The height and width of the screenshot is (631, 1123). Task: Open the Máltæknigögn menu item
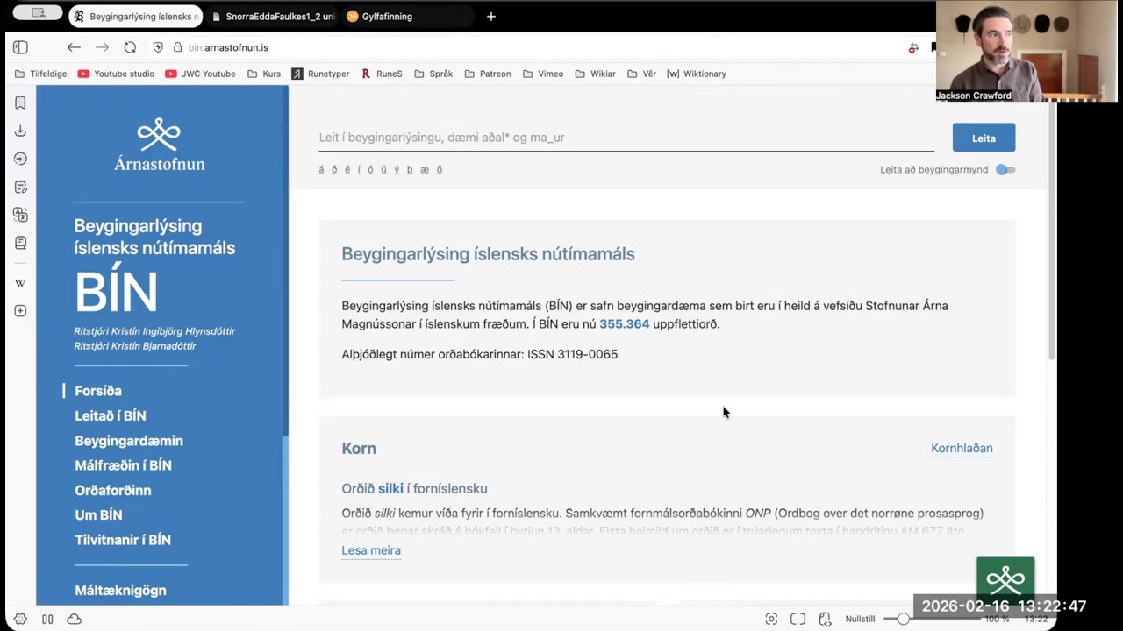120,591
